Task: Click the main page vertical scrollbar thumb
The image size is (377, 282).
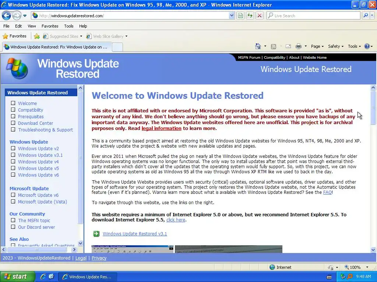Action: pyautogui.click(x=373, y=108)
